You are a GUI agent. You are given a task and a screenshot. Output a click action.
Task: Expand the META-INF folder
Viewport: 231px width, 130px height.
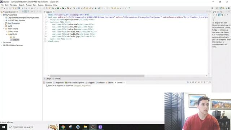tap(6, 31)
